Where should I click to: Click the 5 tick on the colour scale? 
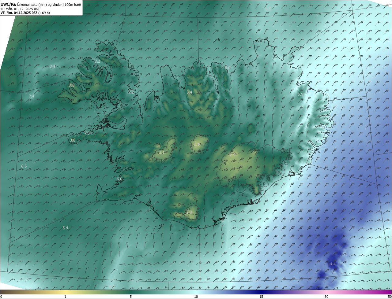coord(131,297)
